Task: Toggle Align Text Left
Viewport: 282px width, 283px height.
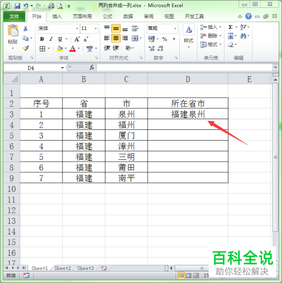Action: click(x=107, y=38)
